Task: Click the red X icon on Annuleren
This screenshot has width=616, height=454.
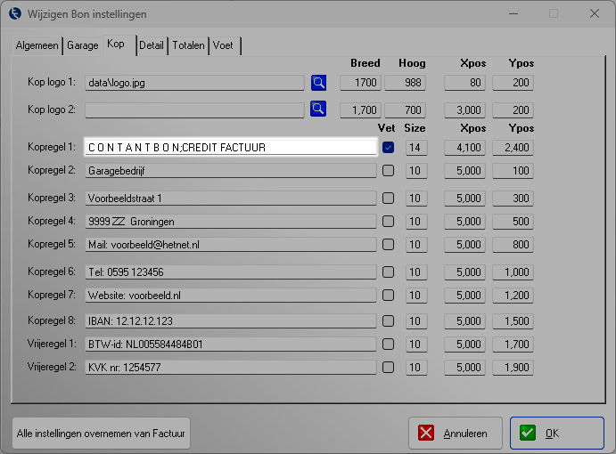Action: click(427, 434)
